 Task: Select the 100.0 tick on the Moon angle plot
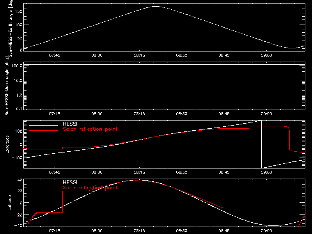tap(17, 66)
